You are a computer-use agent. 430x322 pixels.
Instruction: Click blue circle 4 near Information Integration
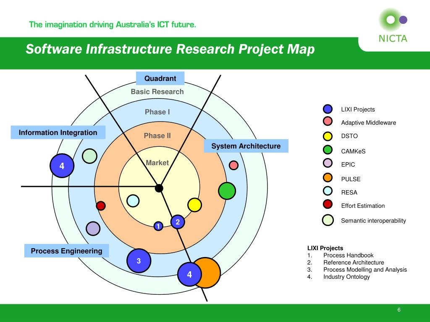click(x=62, y=166)
